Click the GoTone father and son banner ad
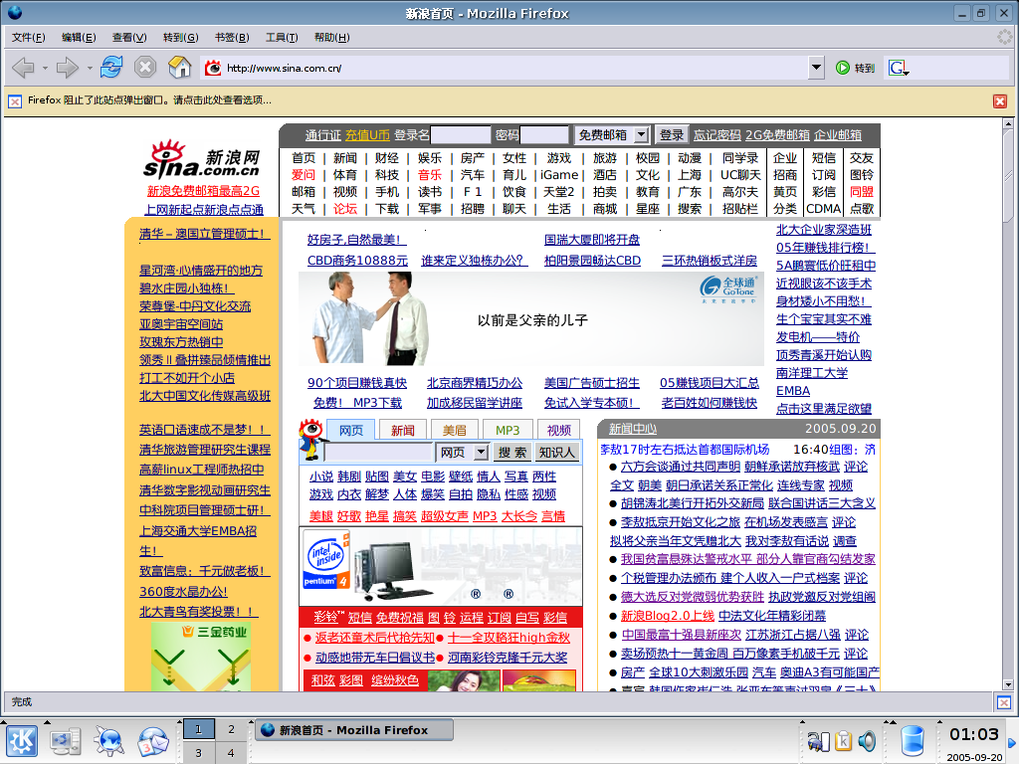The height and width of the screenshot is (764, 1019). click(531, 318)
